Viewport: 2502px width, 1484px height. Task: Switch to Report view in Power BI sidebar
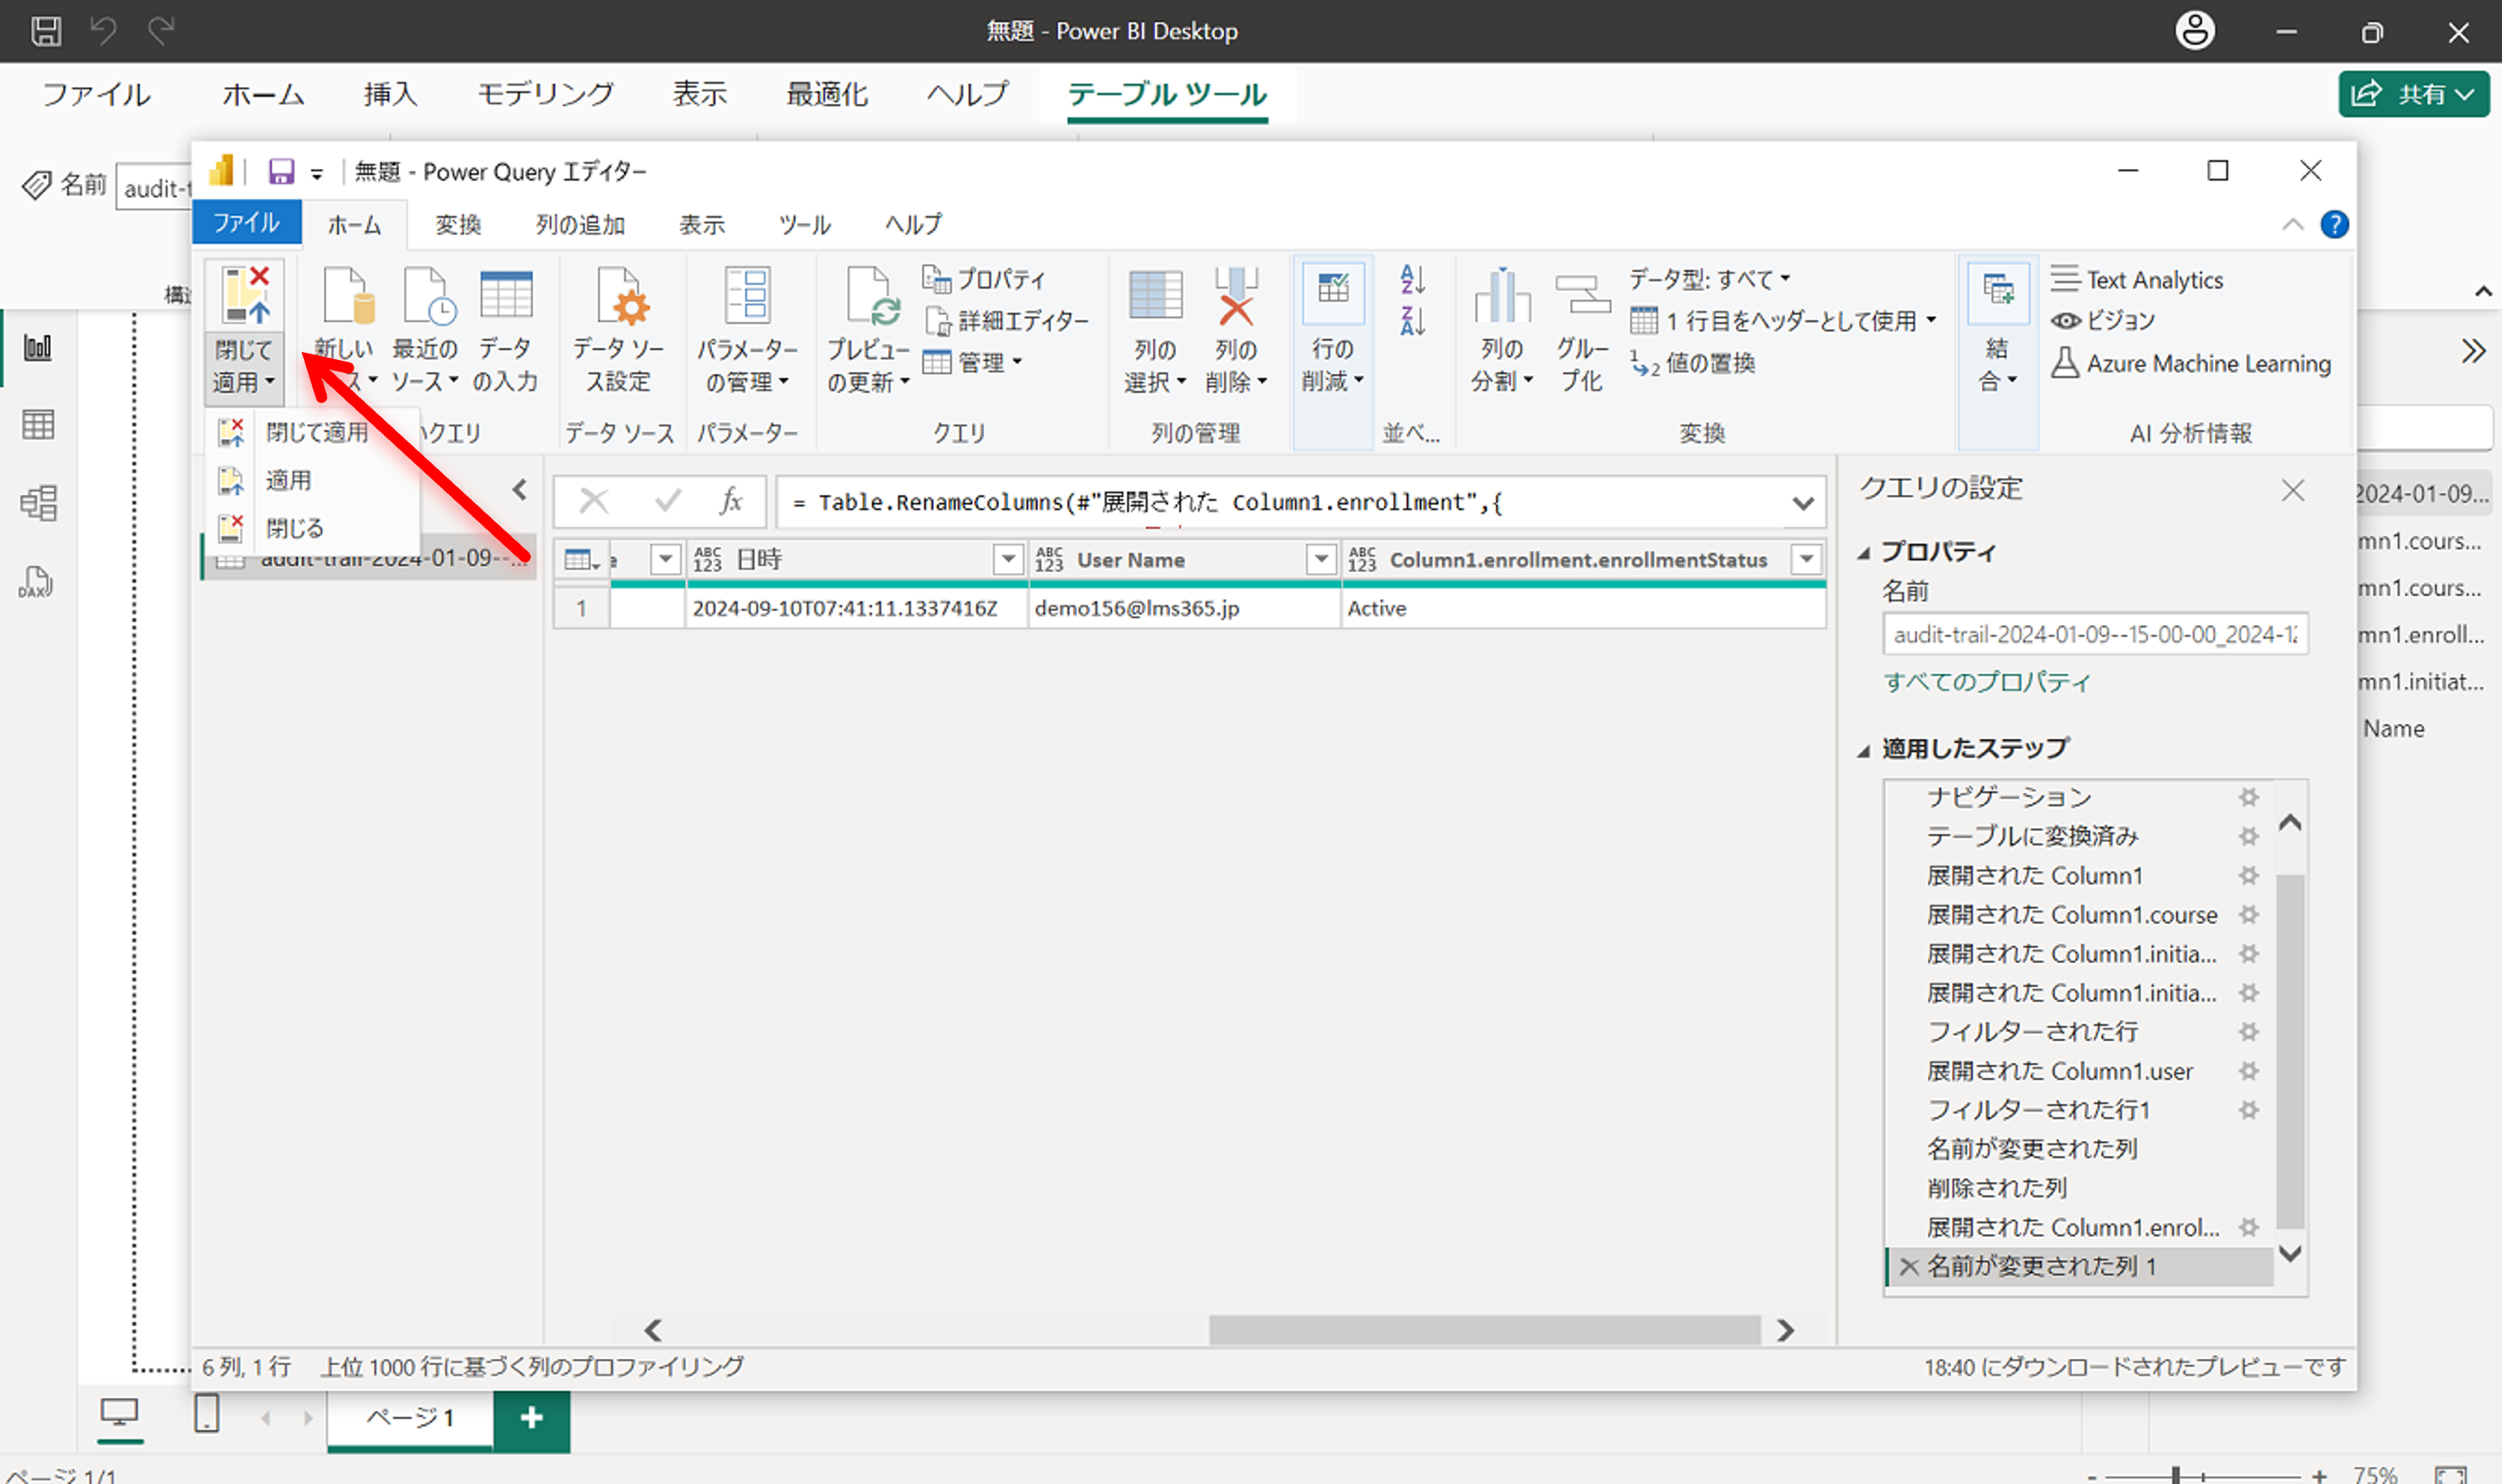click(x=38, y=348)
